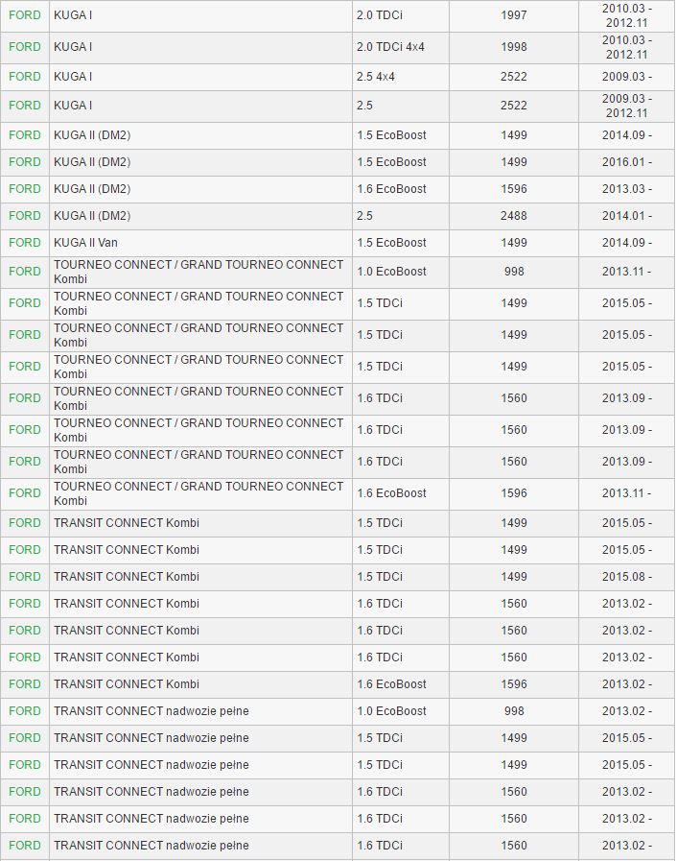Select date '2013.11 -' in the Tourneo 1596 row
Image resolution: width=677 pixels, height=861 pixels.
click(626, 493)
